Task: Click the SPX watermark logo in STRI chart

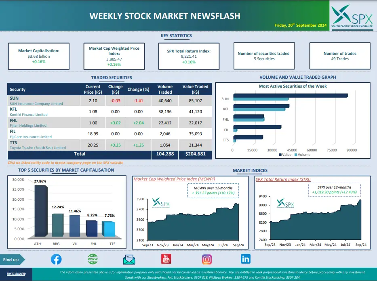Action: [x=285, y=203]
